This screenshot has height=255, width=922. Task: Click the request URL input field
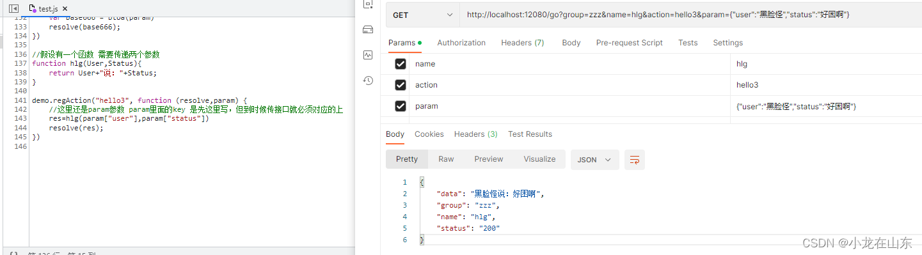coord(688,15)
